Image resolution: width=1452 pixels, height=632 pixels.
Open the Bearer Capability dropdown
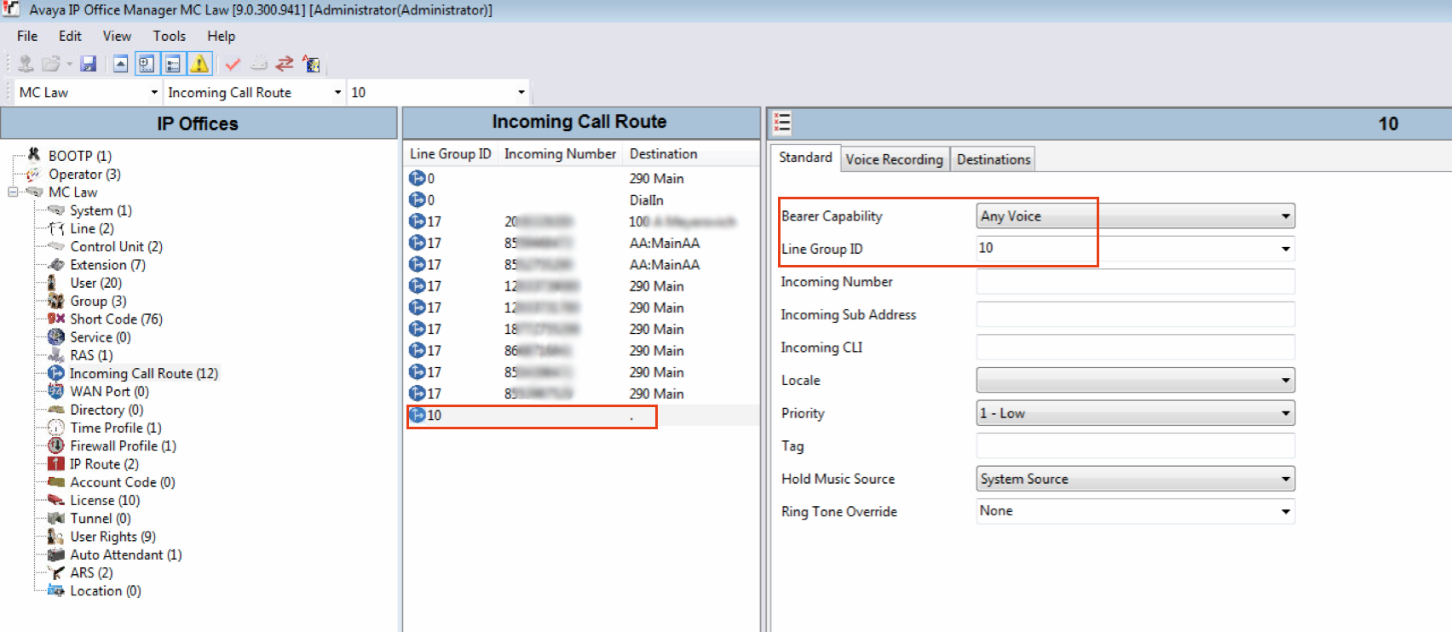click(x=1286, y=216)
